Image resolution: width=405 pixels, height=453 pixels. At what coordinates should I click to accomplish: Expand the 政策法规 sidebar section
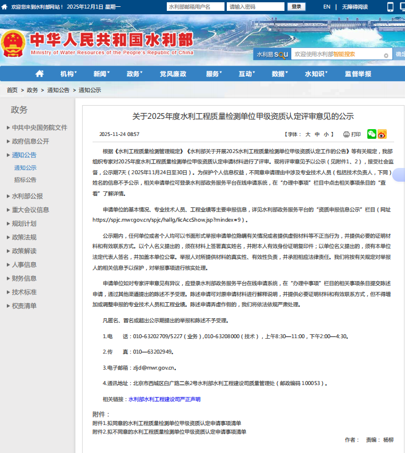click(x=24, y=237)
